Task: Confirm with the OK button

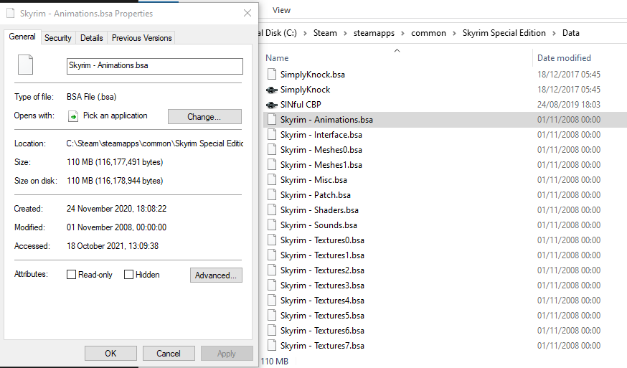Action: point(110,354)
